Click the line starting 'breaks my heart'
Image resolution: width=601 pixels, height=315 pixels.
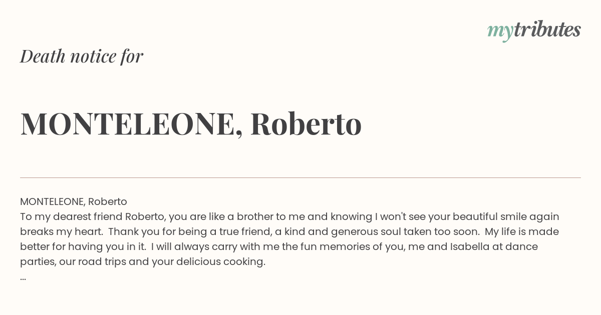289,231
